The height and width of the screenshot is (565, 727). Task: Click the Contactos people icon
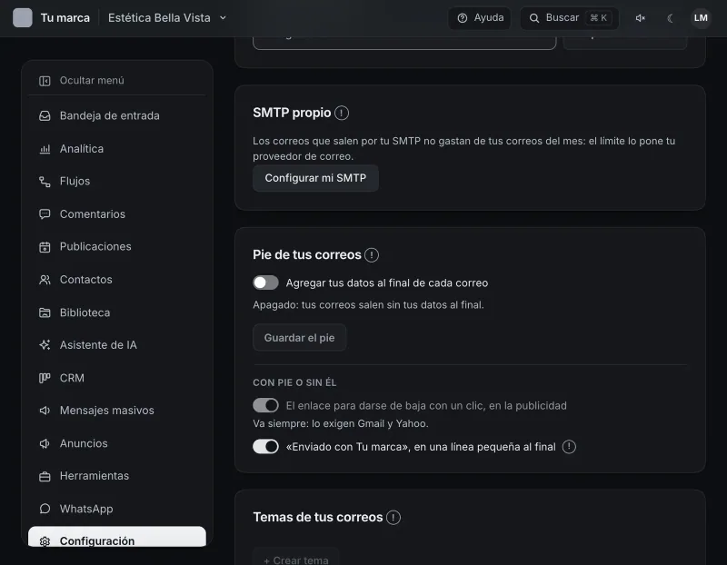pyautogui.click(x=45, y=280)
